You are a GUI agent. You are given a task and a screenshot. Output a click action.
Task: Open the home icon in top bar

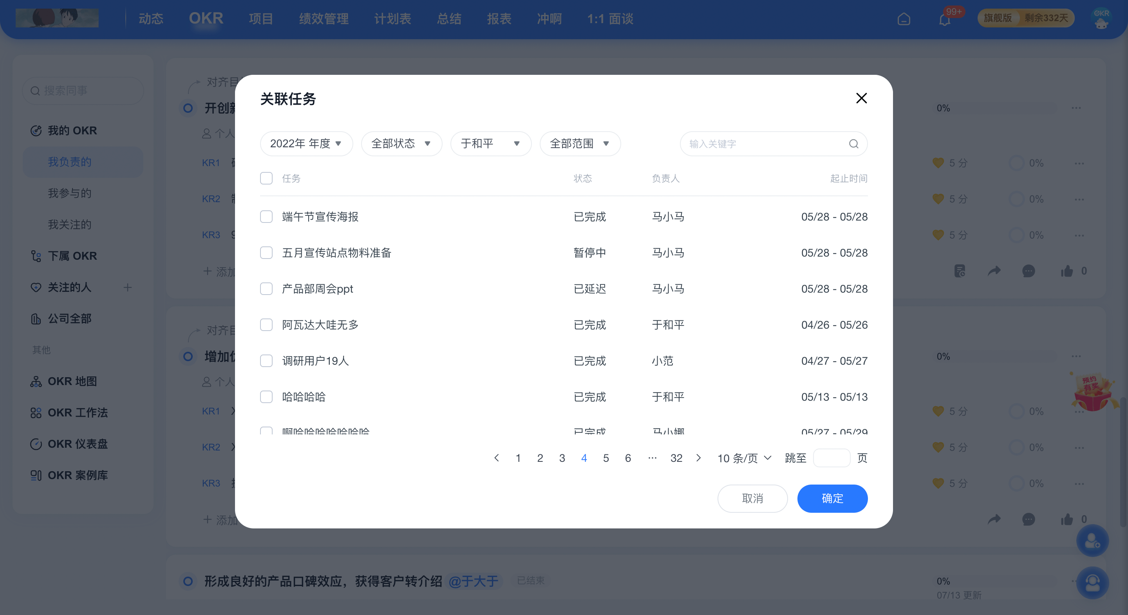coord(903,19)
